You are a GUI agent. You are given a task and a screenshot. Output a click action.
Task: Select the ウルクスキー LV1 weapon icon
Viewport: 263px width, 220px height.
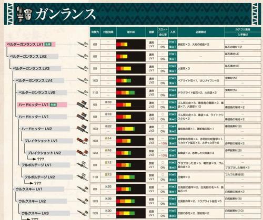83,189
